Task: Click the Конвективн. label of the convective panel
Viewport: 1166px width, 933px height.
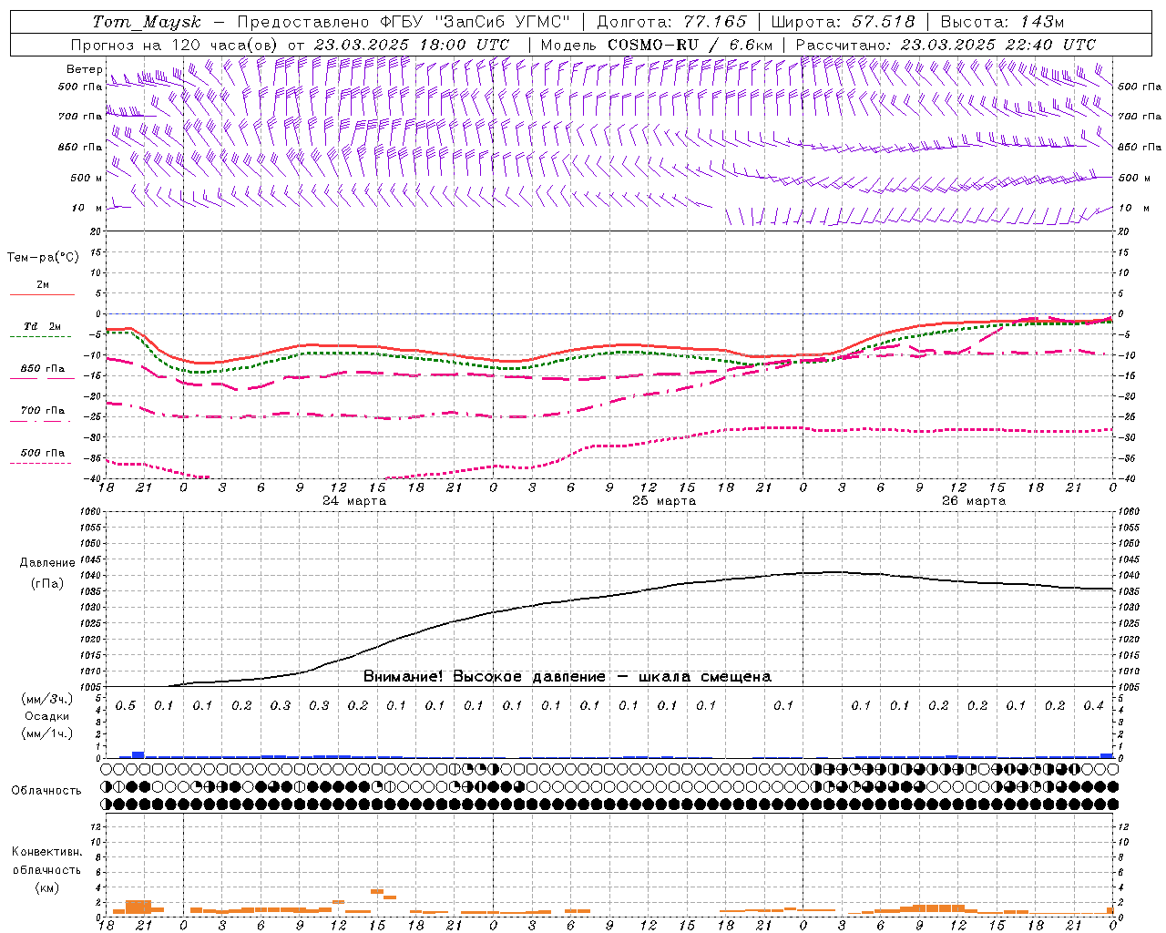Action: click(x=46, y=852)
